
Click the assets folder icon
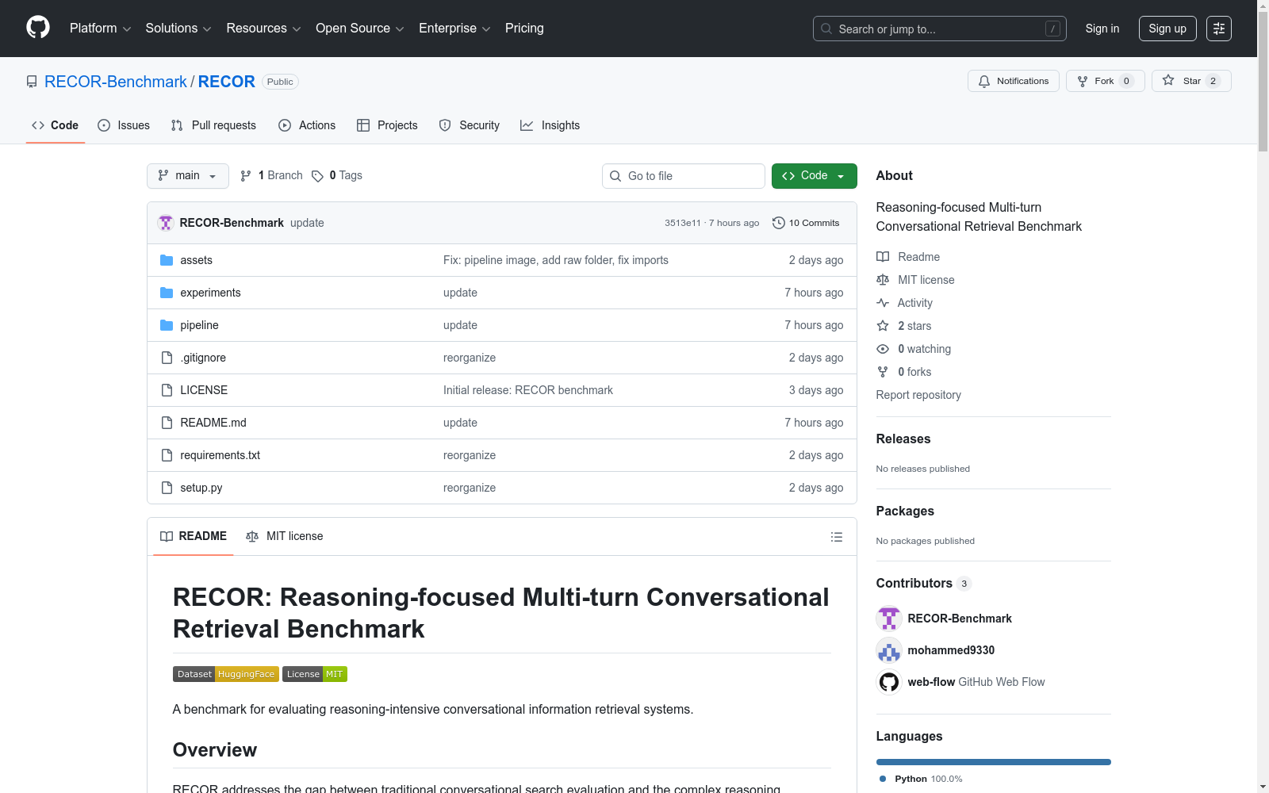click(167, 260)
